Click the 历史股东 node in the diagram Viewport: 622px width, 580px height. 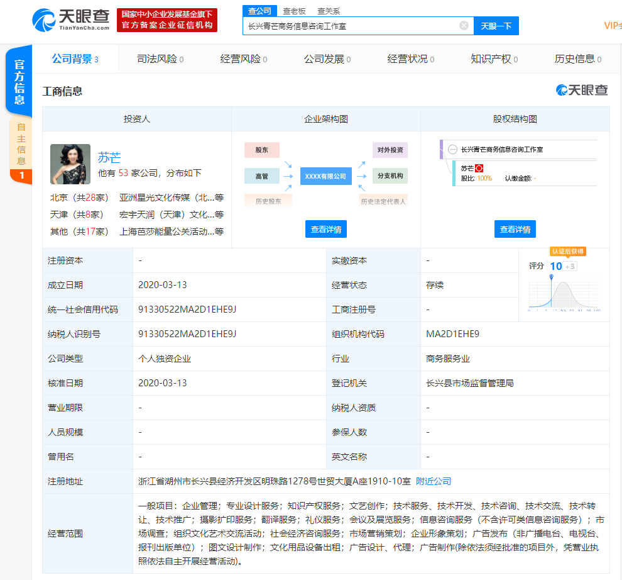(268, 200)
